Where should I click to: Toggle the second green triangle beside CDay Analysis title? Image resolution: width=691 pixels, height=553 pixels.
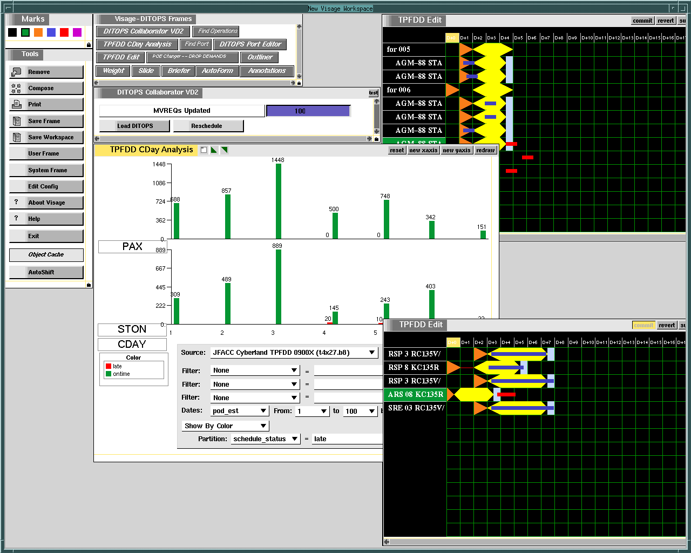(224, 150)
